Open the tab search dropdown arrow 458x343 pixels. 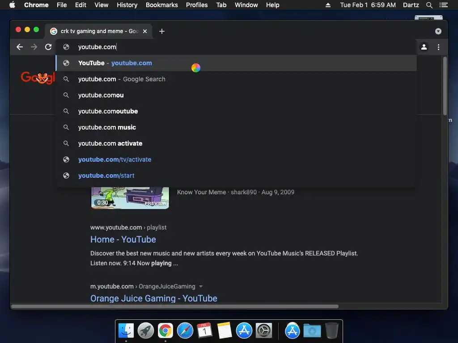point(438,31)
